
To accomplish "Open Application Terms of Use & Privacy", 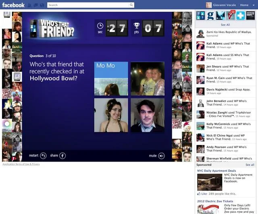I will pyautogui.click(x=21, y=164).
